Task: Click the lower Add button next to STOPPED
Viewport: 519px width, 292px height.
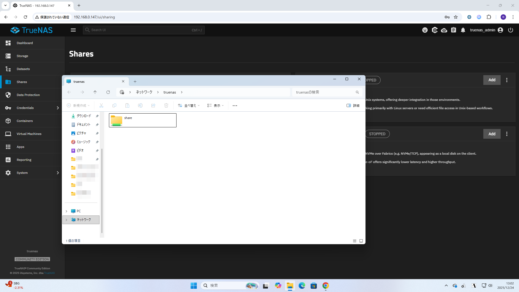Action: click(492, 134)
